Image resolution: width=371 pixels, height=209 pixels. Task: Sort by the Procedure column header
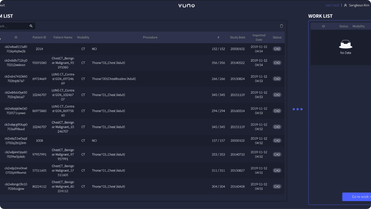coord(150,37)
